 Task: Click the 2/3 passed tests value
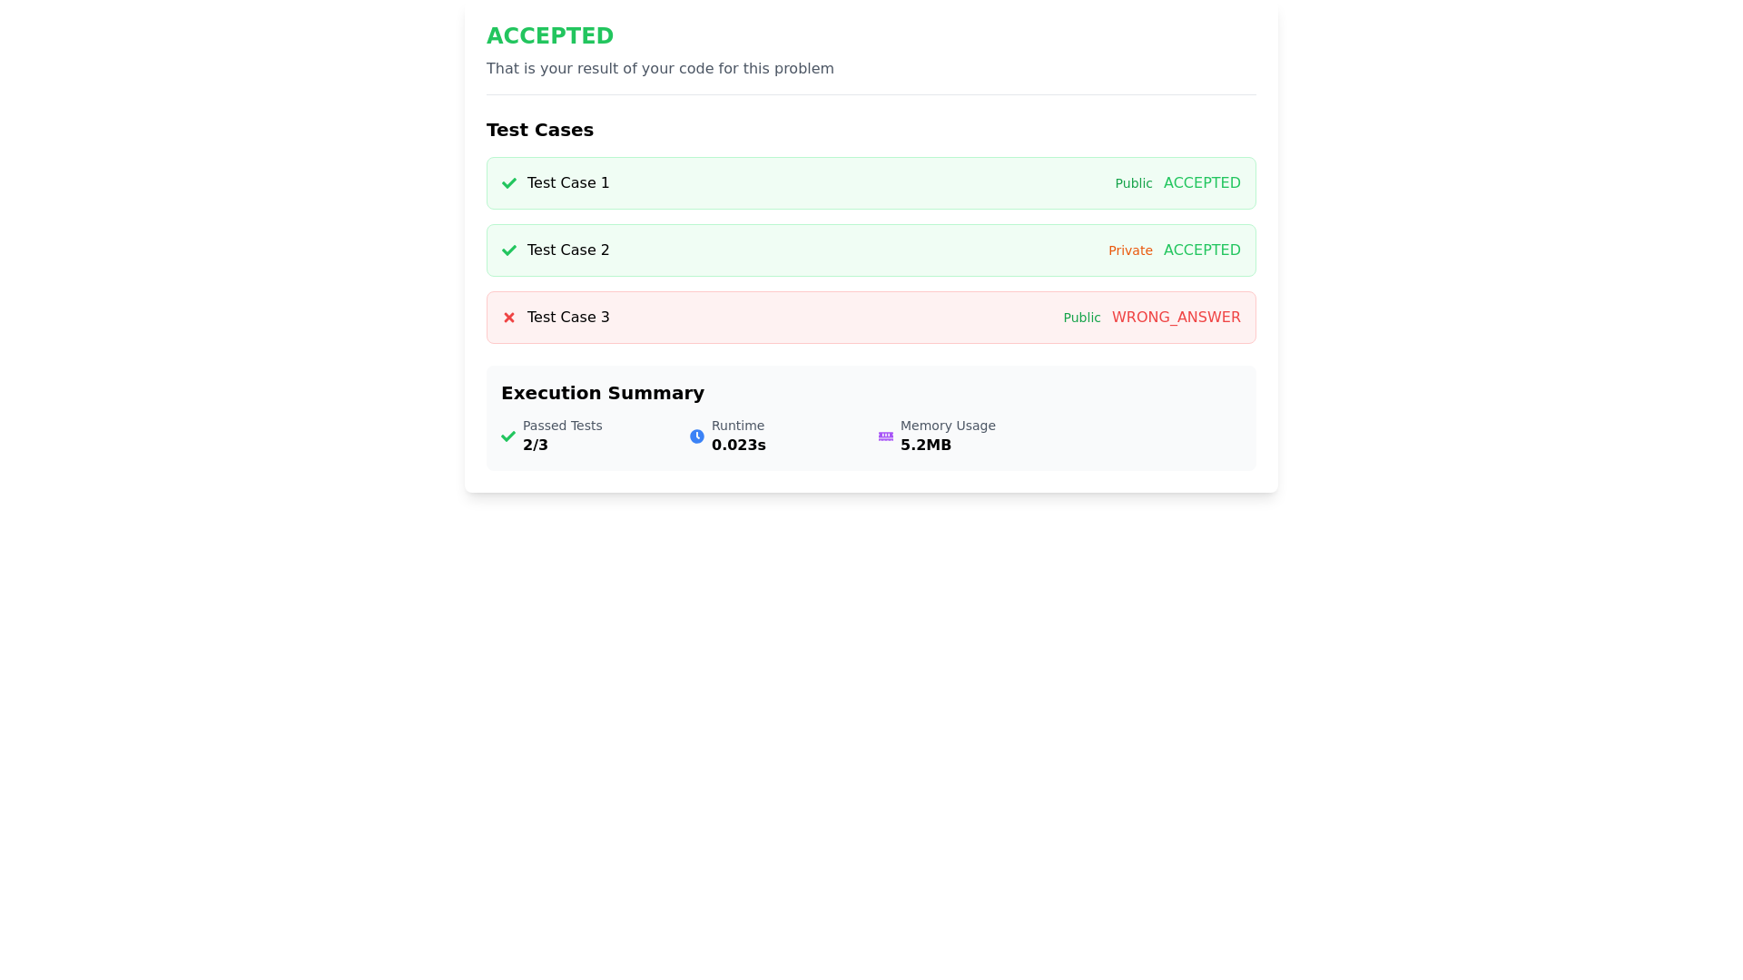click(535, 445)
